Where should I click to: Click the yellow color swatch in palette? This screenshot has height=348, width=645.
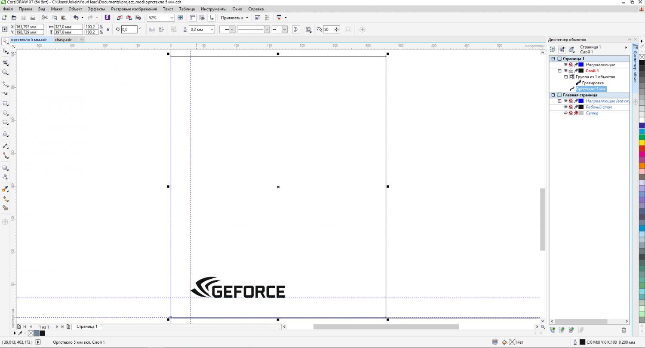tap(642, 142)
